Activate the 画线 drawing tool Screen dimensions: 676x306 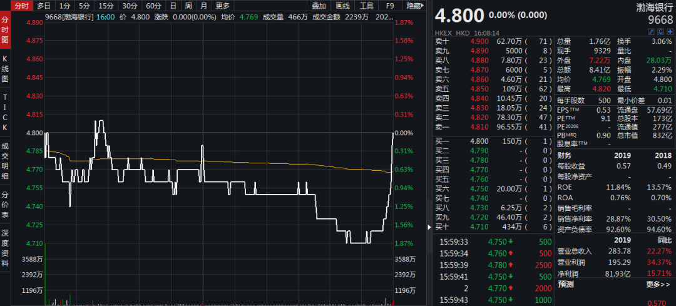pyautogui.click(x=343, y=6)
